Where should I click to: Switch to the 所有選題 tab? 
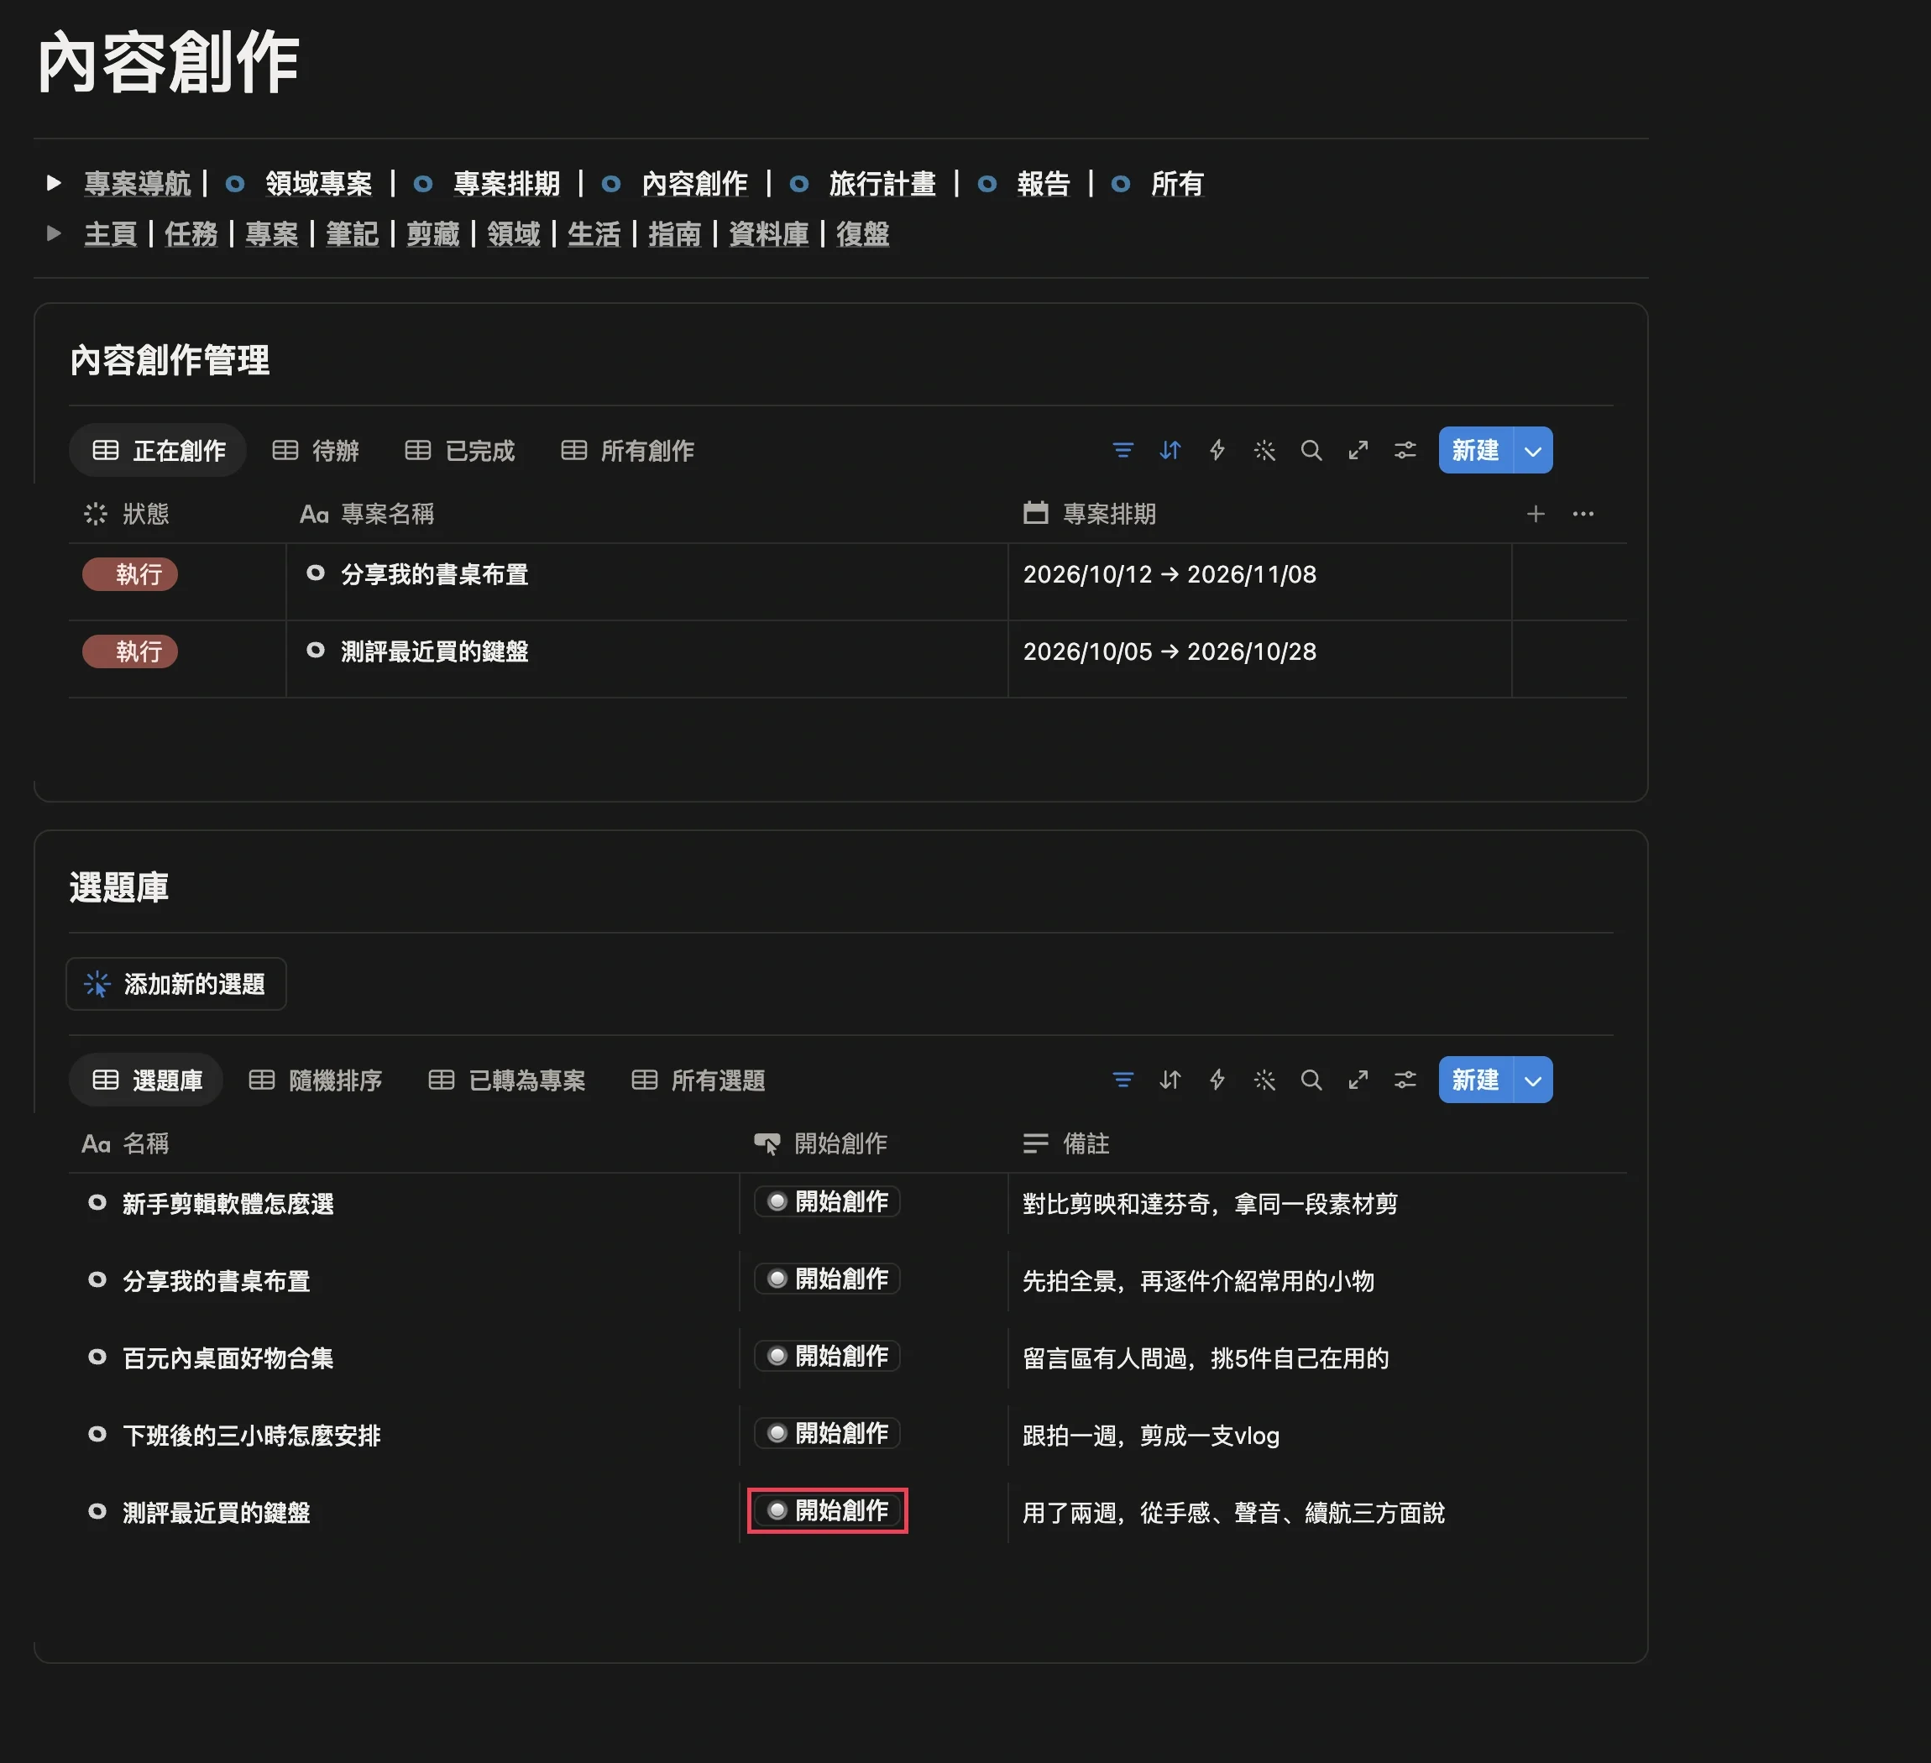[699, 1080]
